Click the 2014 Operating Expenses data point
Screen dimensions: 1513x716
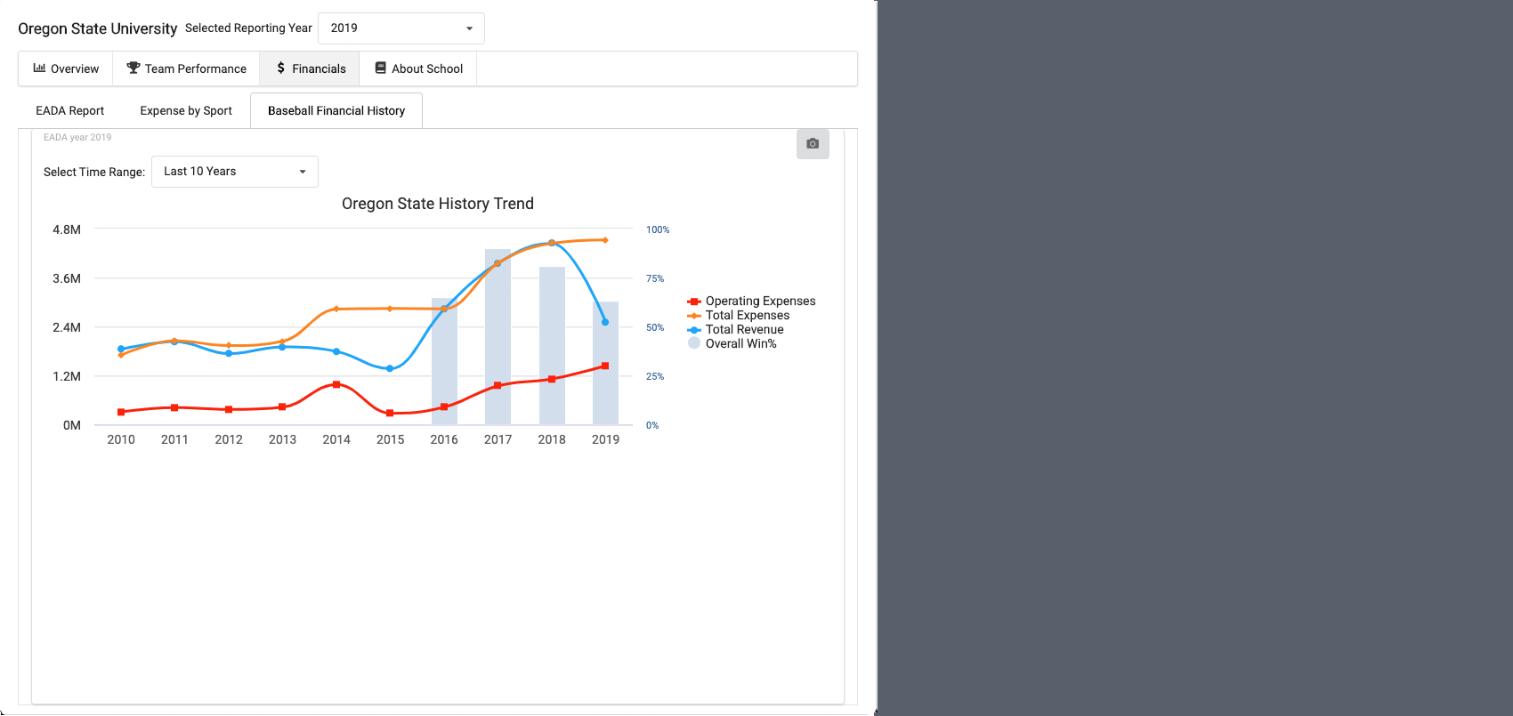click(x=336, y=384)
